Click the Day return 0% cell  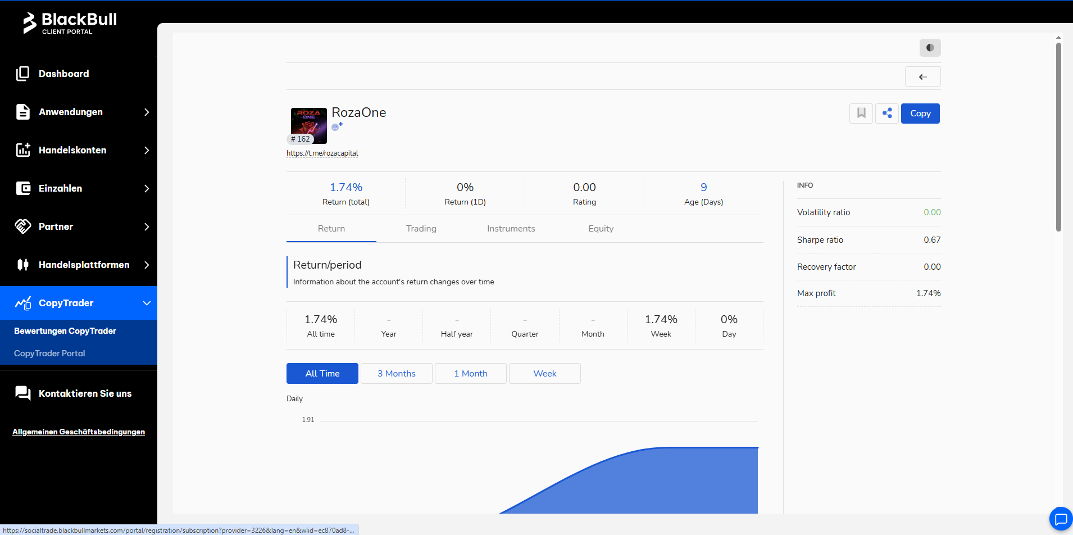(x=729, y=325)
